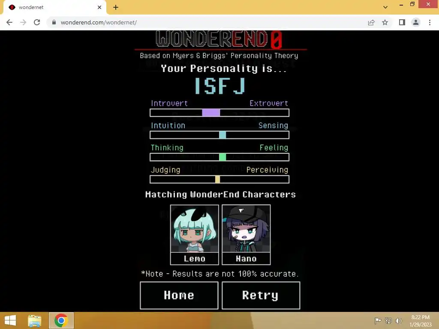
Task: Open Chrome's three-dot menu
Action: (430, 22)
